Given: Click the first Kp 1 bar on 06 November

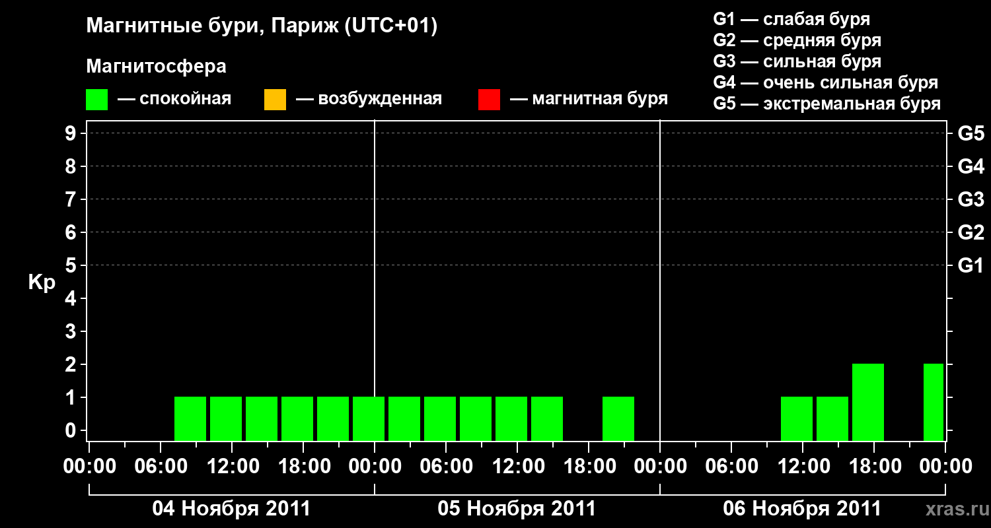Looking at the screenshot, I should click(x=797, y=418).
